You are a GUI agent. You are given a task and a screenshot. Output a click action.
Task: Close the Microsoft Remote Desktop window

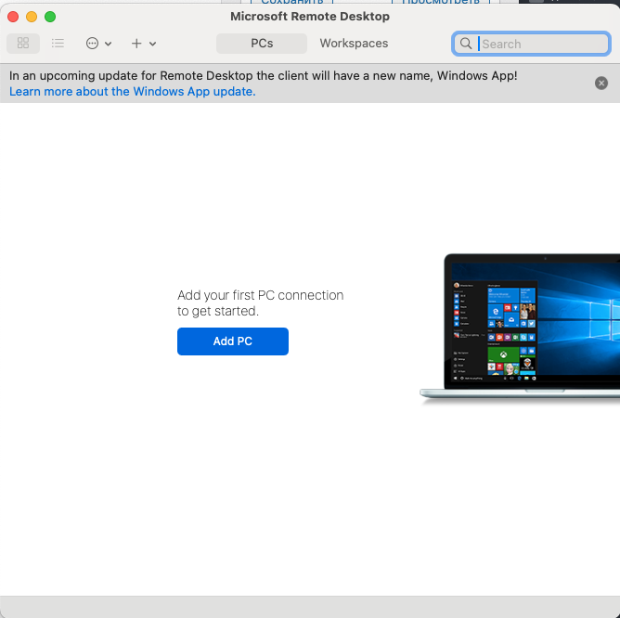click(13, 17)
